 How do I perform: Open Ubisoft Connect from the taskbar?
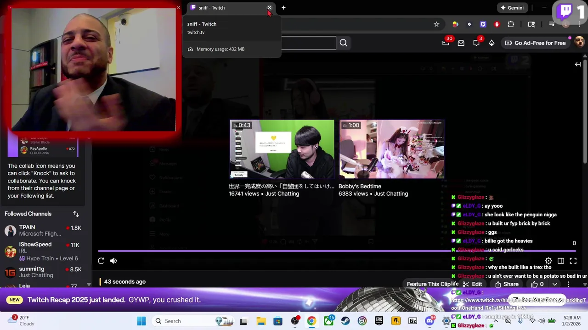(362, 321)
